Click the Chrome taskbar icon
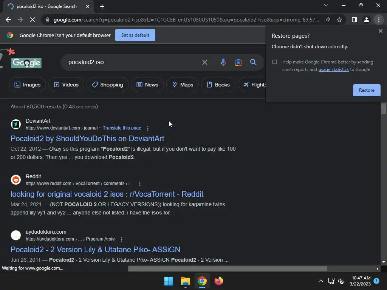The image size is (387, 290). (x=202, y=281)
